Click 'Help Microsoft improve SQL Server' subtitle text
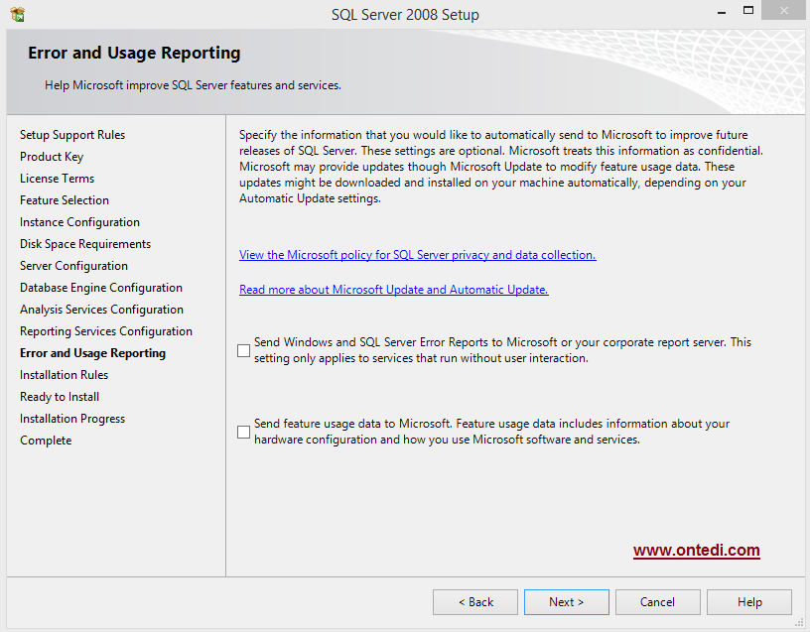This screenshot has width=810, height=632. 193,85
